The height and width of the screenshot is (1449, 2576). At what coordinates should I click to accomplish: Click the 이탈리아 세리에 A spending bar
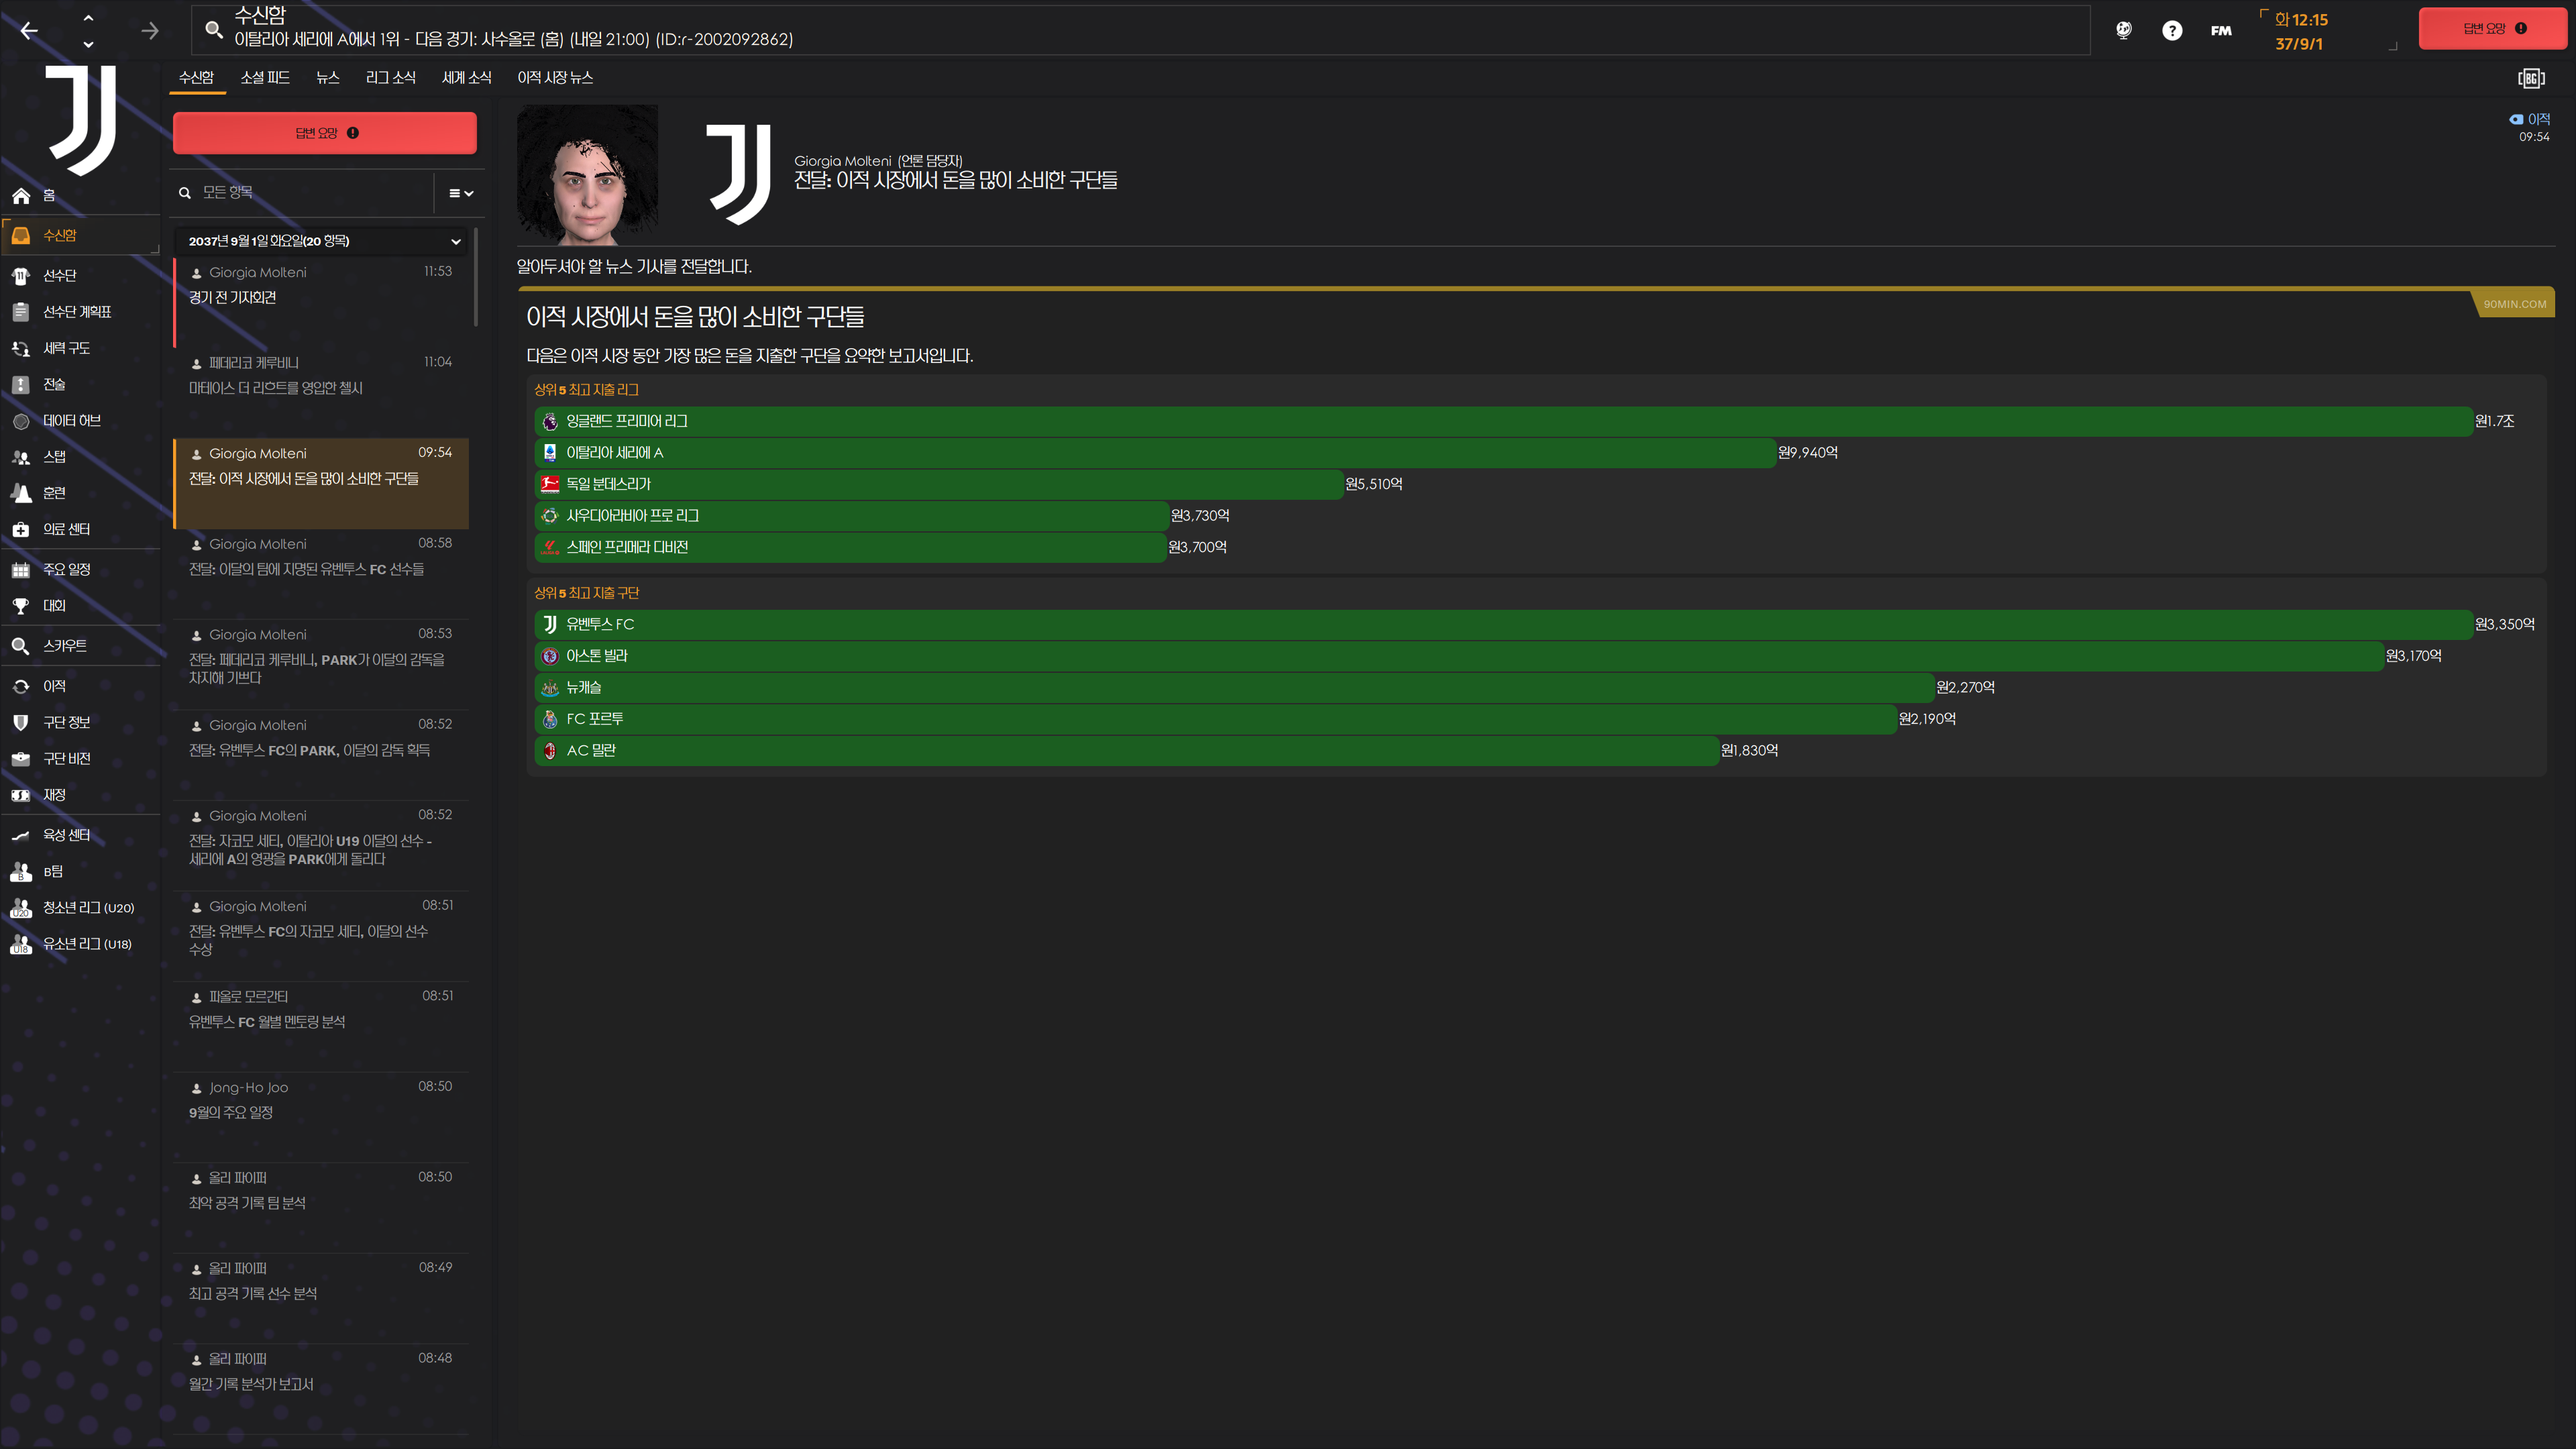coord(1155,453)
